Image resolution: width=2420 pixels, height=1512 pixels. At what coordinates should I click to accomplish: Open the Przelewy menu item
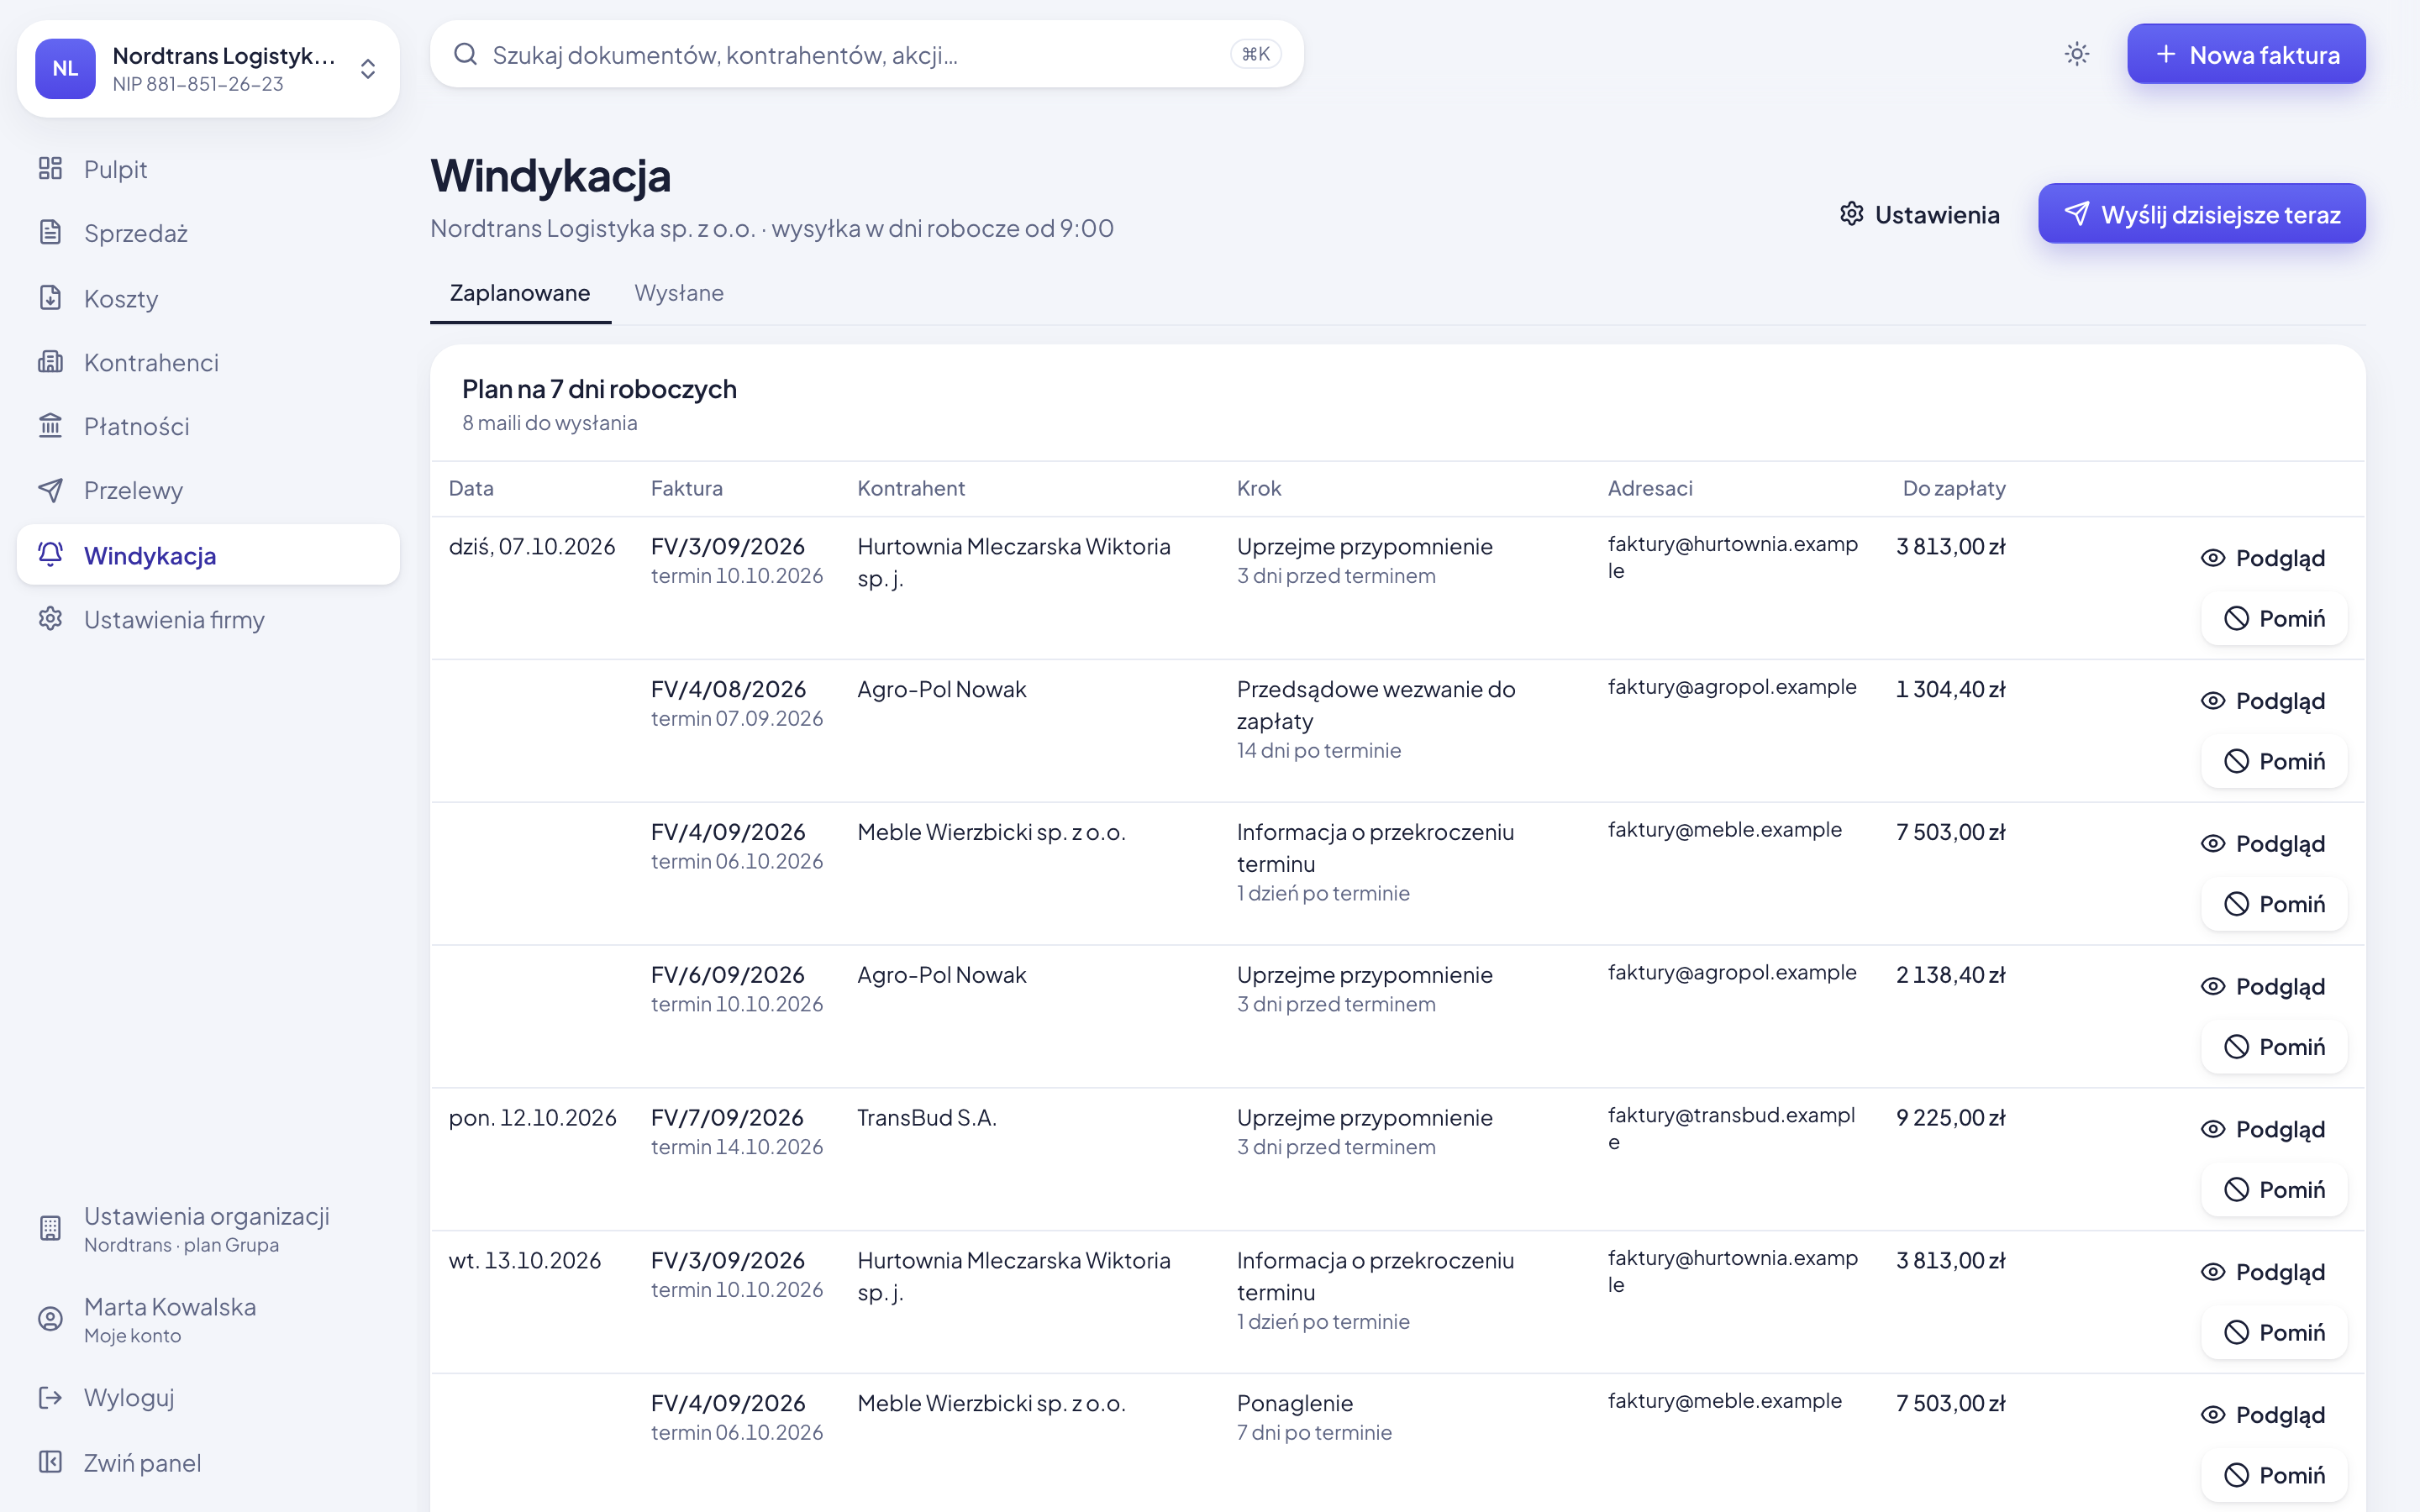[x=208, y=490]
